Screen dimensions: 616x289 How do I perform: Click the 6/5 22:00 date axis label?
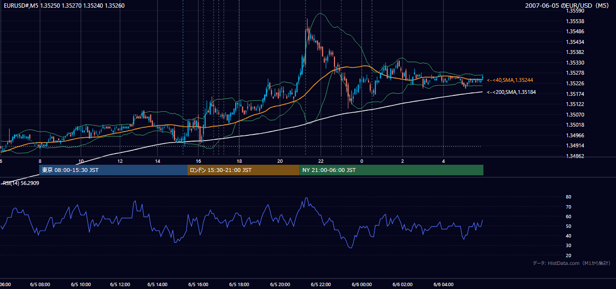click(x=321, y=285)
